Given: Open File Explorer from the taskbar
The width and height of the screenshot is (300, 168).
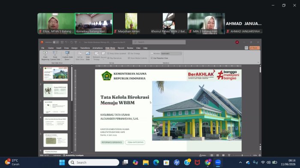Looking at the screenshot, I should point(146,162).
